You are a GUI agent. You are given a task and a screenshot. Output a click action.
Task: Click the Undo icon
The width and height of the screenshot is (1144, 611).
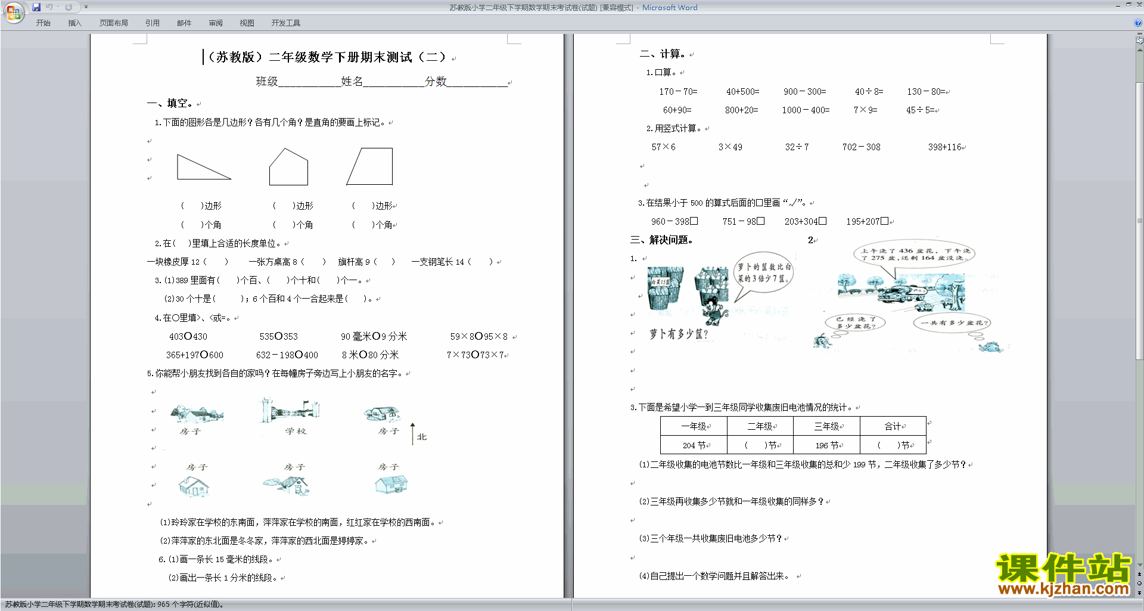coord(49,7)
